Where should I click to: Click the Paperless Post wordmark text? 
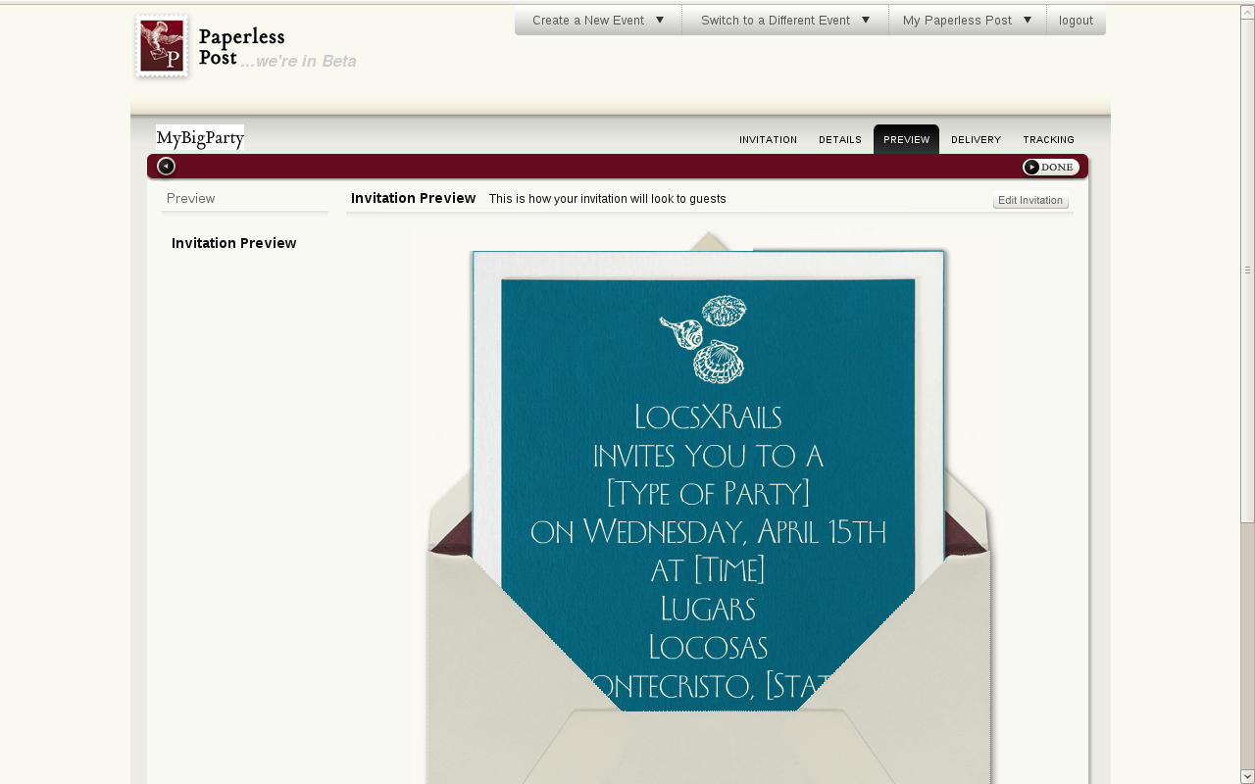click(241, 47)
